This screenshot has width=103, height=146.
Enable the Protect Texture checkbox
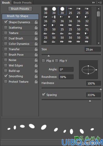coord(6,82)
